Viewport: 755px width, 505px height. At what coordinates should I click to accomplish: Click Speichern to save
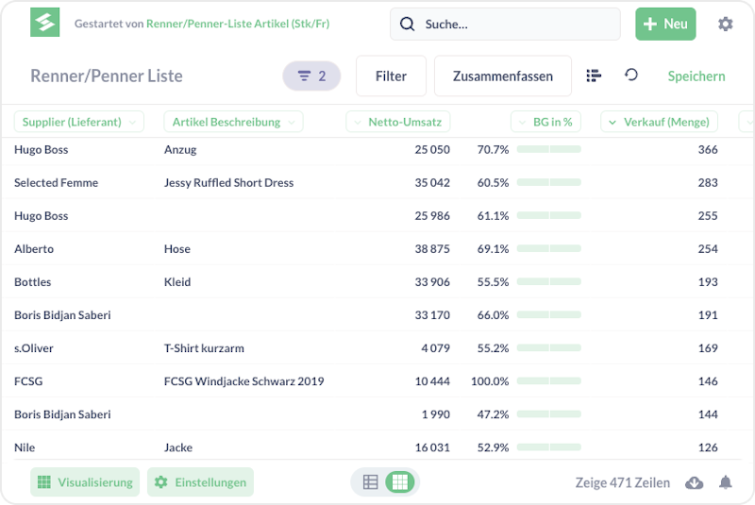[696, 76]
